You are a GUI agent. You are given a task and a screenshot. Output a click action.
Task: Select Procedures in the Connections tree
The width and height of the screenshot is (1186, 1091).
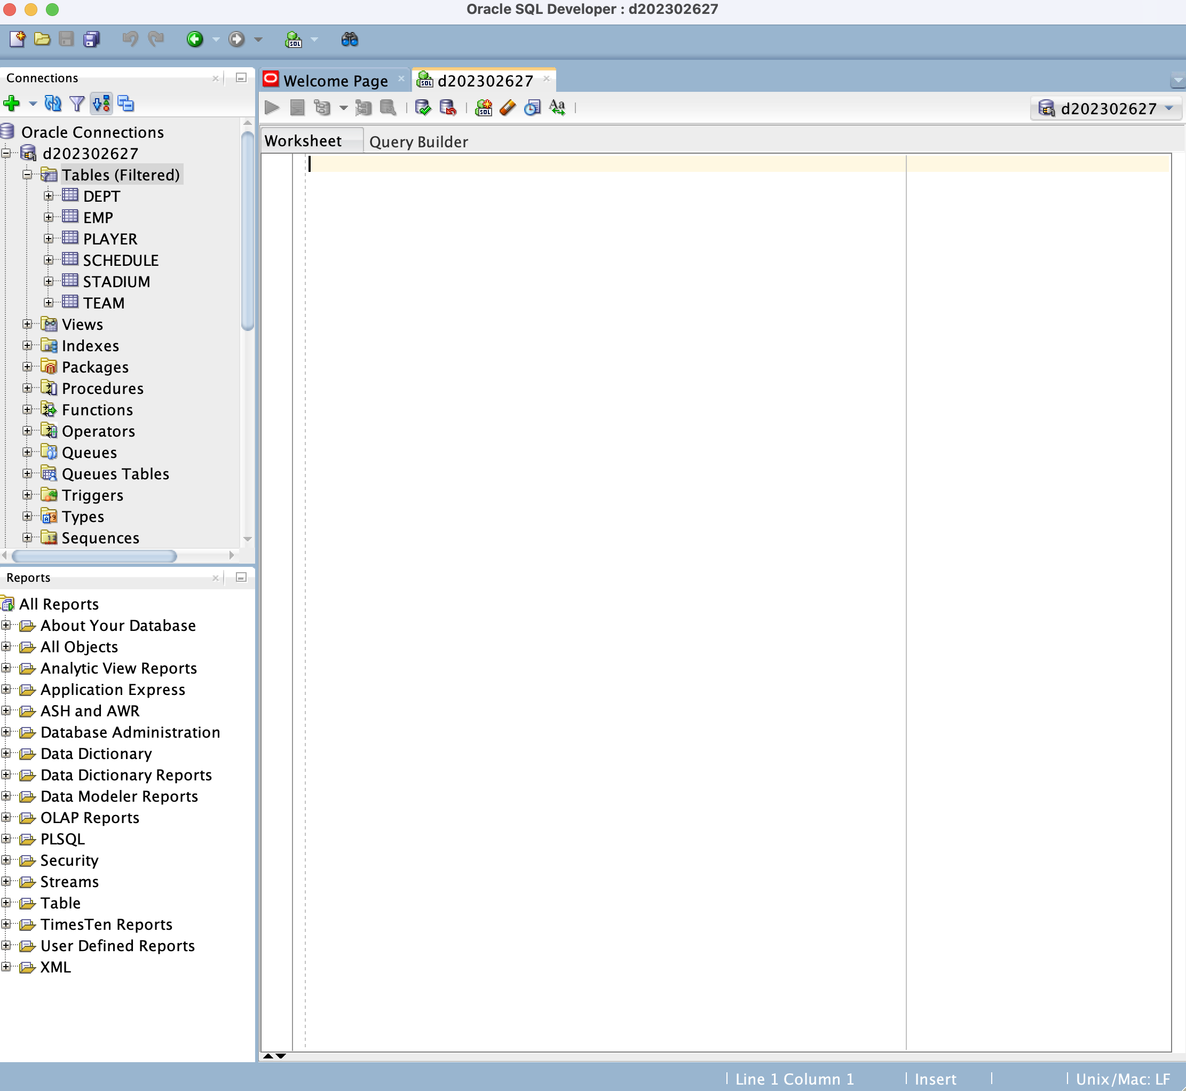[x=102, y=389]
